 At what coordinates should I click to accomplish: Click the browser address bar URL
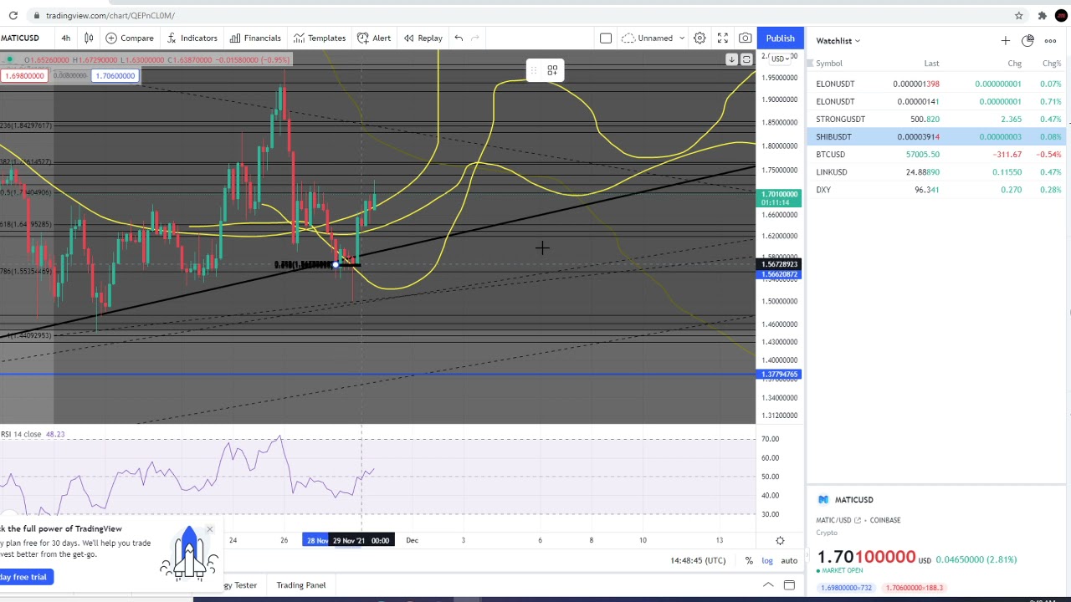(x=110, y=15)
